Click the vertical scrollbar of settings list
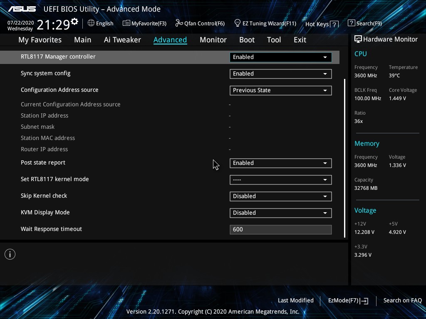This screenshot has width=426, height=319. [x=345, y=158]
